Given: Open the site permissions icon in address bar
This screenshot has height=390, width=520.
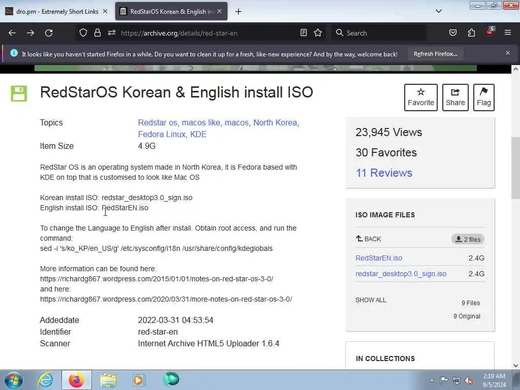Looking at the screenshot, I should [x=111, y=33].
